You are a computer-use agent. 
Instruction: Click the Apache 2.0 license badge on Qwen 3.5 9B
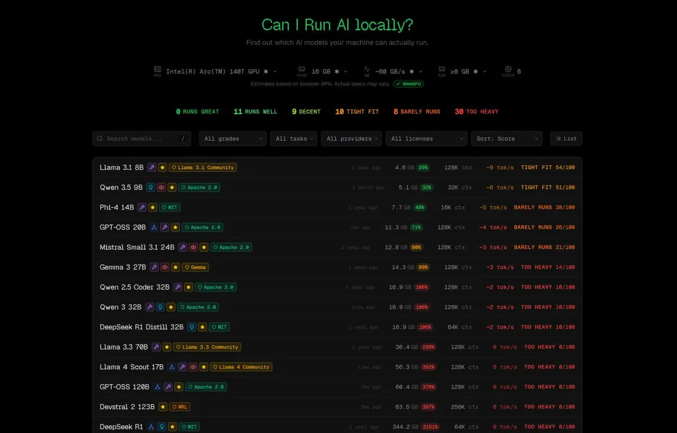[199, 187]
